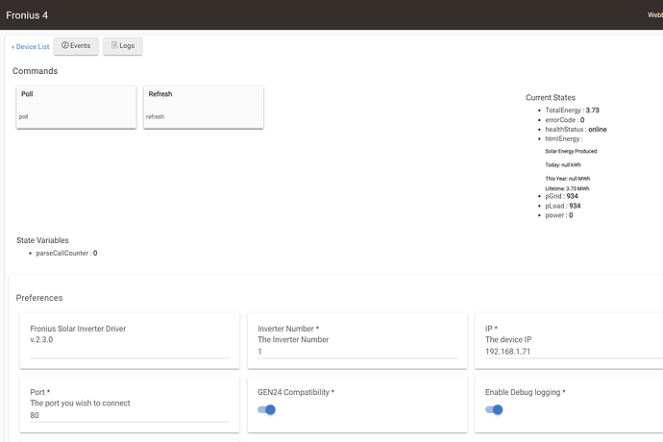This screenshot has width=663, height=442.
Task: Click the Preferences heading
Action: point(39,298)
